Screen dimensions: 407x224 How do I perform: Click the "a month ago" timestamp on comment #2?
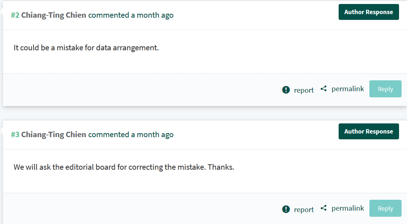[x=152, y=15]
